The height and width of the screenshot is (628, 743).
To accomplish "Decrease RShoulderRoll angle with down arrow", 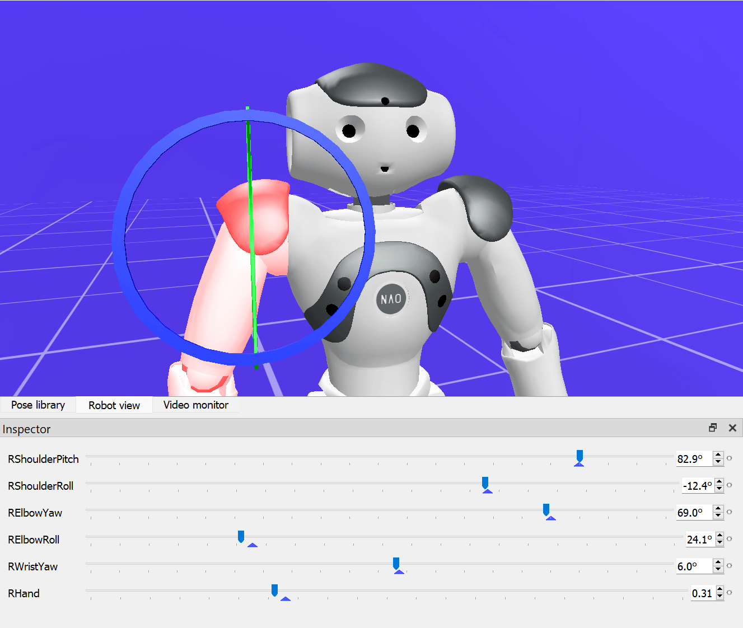I will point(719,489).
